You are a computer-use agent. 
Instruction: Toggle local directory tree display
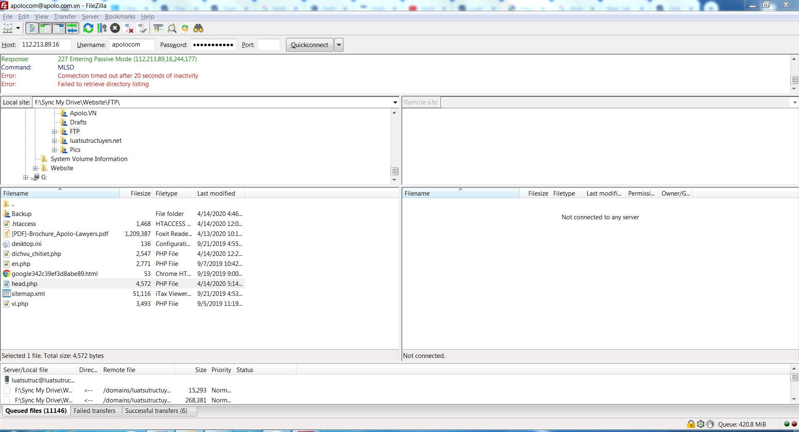(x=45, y=28)
